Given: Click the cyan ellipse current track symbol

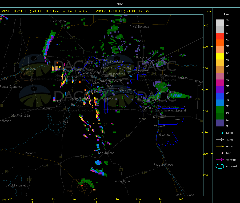Looking at the screenshot, I should coord(219,166).
